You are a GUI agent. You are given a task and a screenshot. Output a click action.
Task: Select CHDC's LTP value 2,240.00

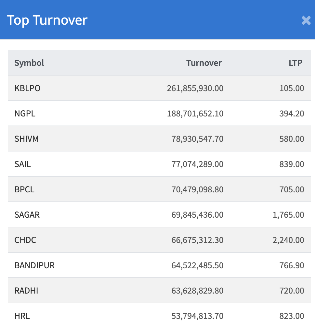289,240
